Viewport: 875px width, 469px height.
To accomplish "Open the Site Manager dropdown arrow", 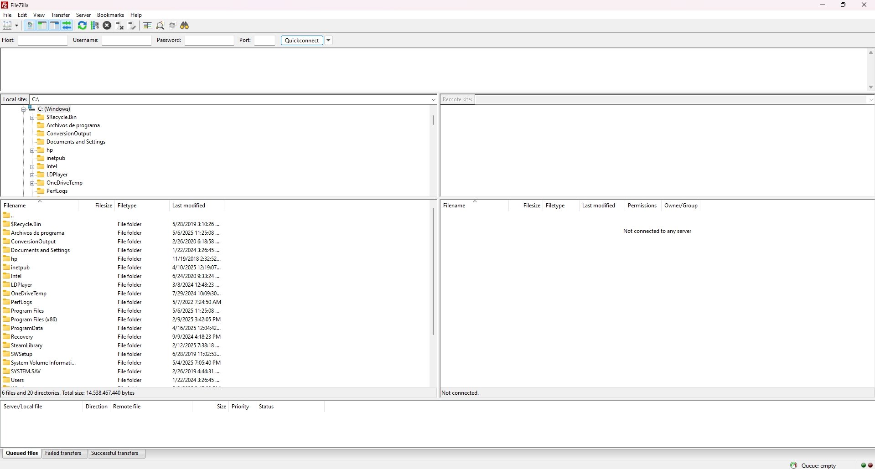I will [x=16, y=26].
